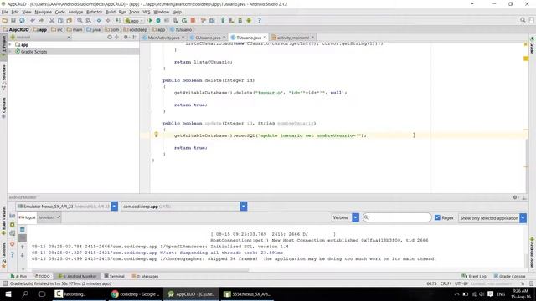Click the Redo arrow icon
This screenshot has height=301, width=536.
tap(41, 20)
